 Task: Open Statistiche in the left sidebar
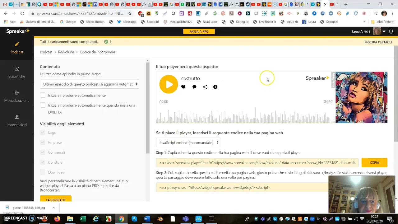click(17, 72)
